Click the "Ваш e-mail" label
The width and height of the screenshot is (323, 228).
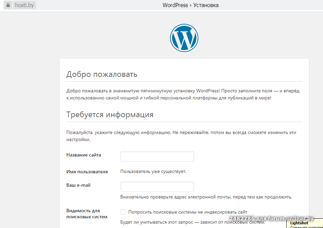coord(79,185)
